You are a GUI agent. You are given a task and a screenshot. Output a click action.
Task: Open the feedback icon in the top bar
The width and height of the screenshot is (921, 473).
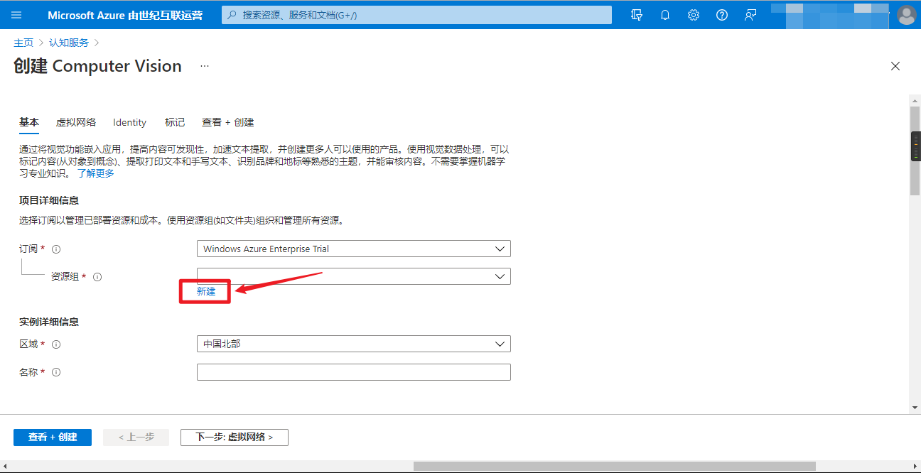750,15
